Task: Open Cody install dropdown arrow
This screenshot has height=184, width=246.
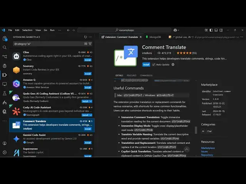Action: [91, 115]
